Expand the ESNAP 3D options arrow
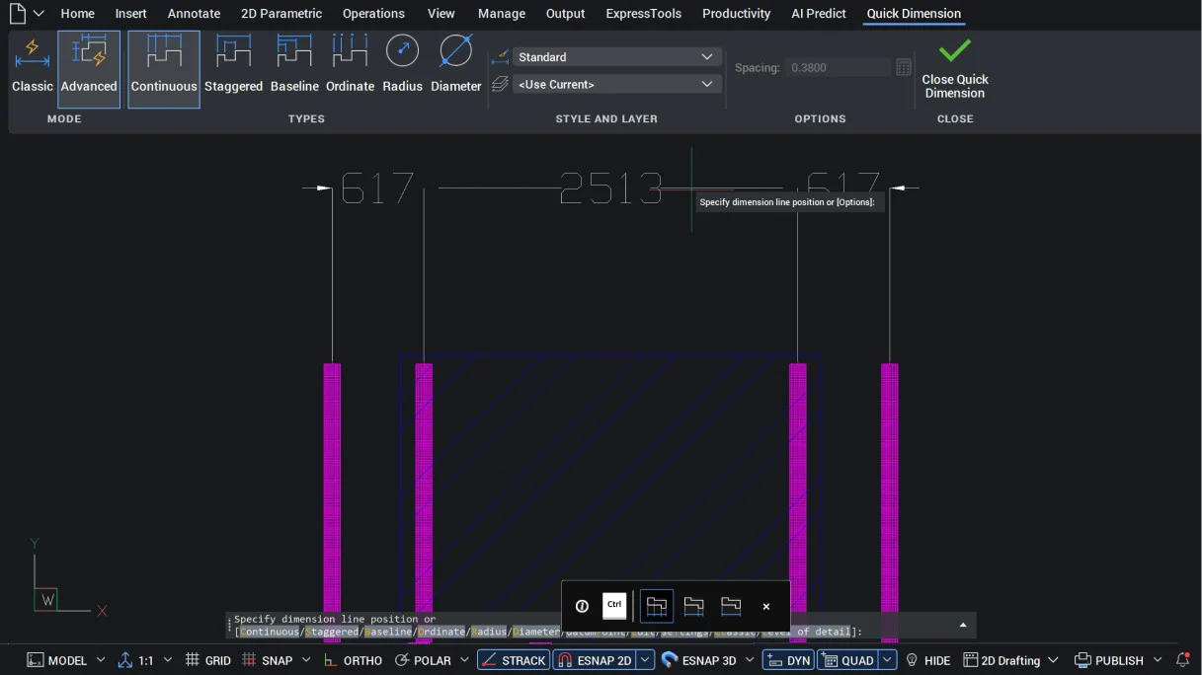The width and height of the screenshot is (1202, 675). (750, 660)
